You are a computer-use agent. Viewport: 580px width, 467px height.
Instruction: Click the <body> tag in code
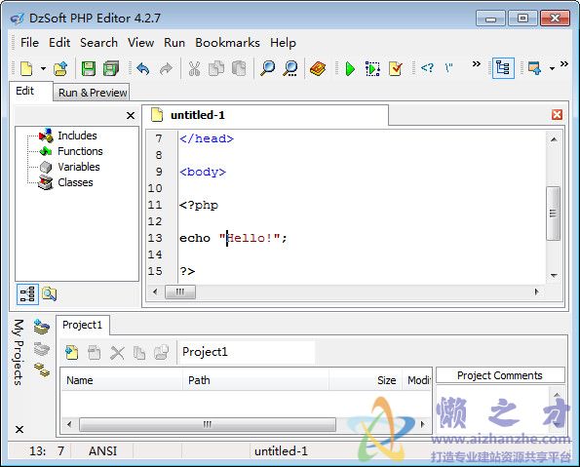pyautogui.click(x=203, y=172)
